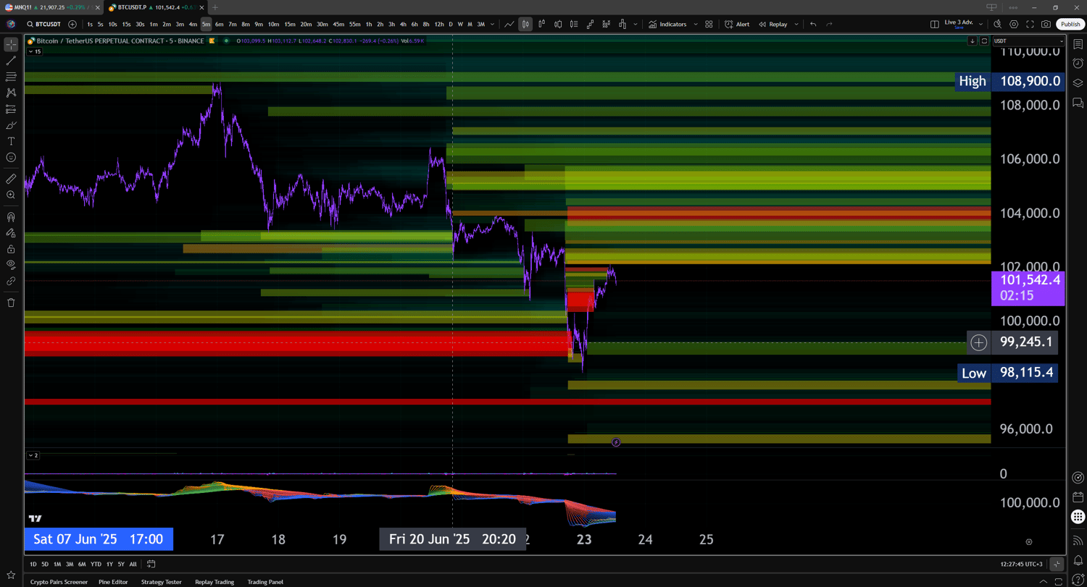Image resolution: width=1087 pixels, height=587 pixels.
Task: Select the trend line drawing tool
Action: coord(11,61)
